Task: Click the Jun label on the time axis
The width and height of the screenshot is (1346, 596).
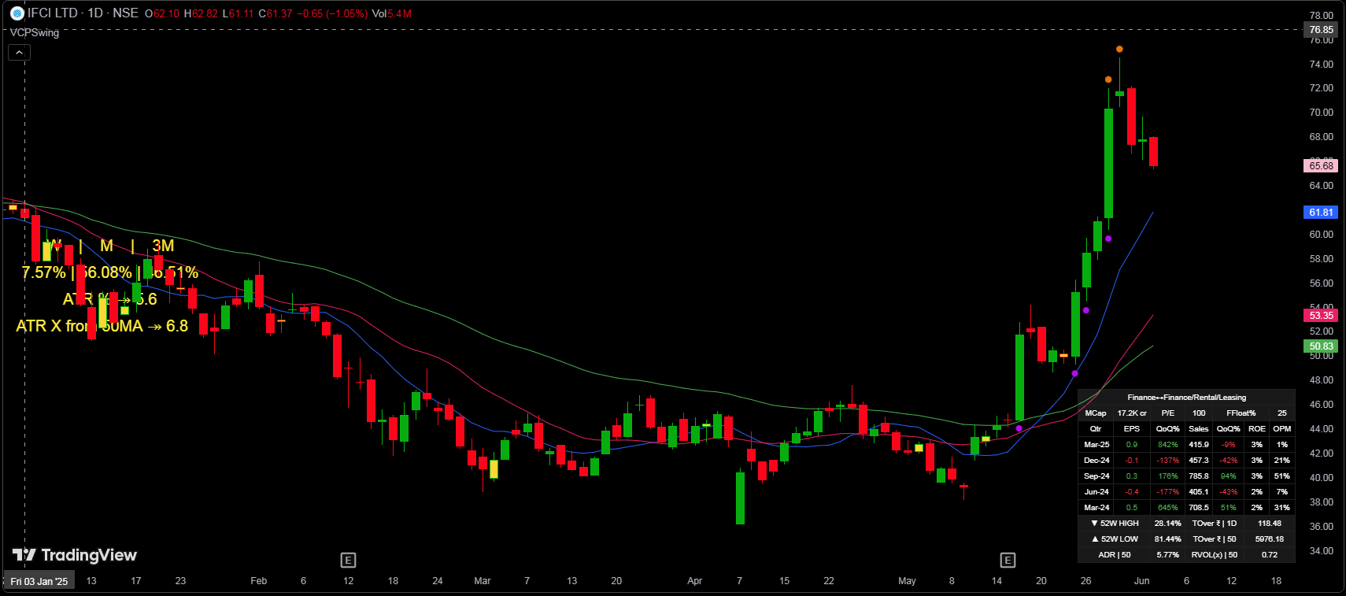Action: click(x=1141, y=581)
